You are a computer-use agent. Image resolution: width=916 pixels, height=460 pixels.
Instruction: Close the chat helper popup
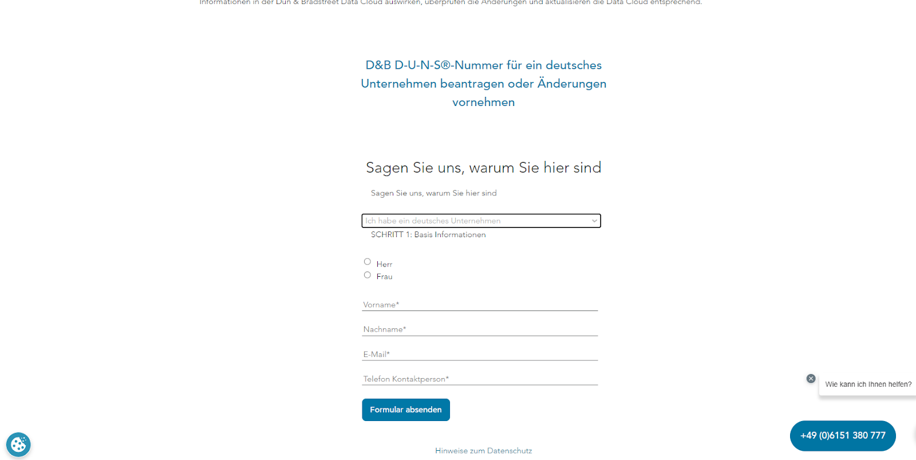pyautogui.click(x=811, y=379)
